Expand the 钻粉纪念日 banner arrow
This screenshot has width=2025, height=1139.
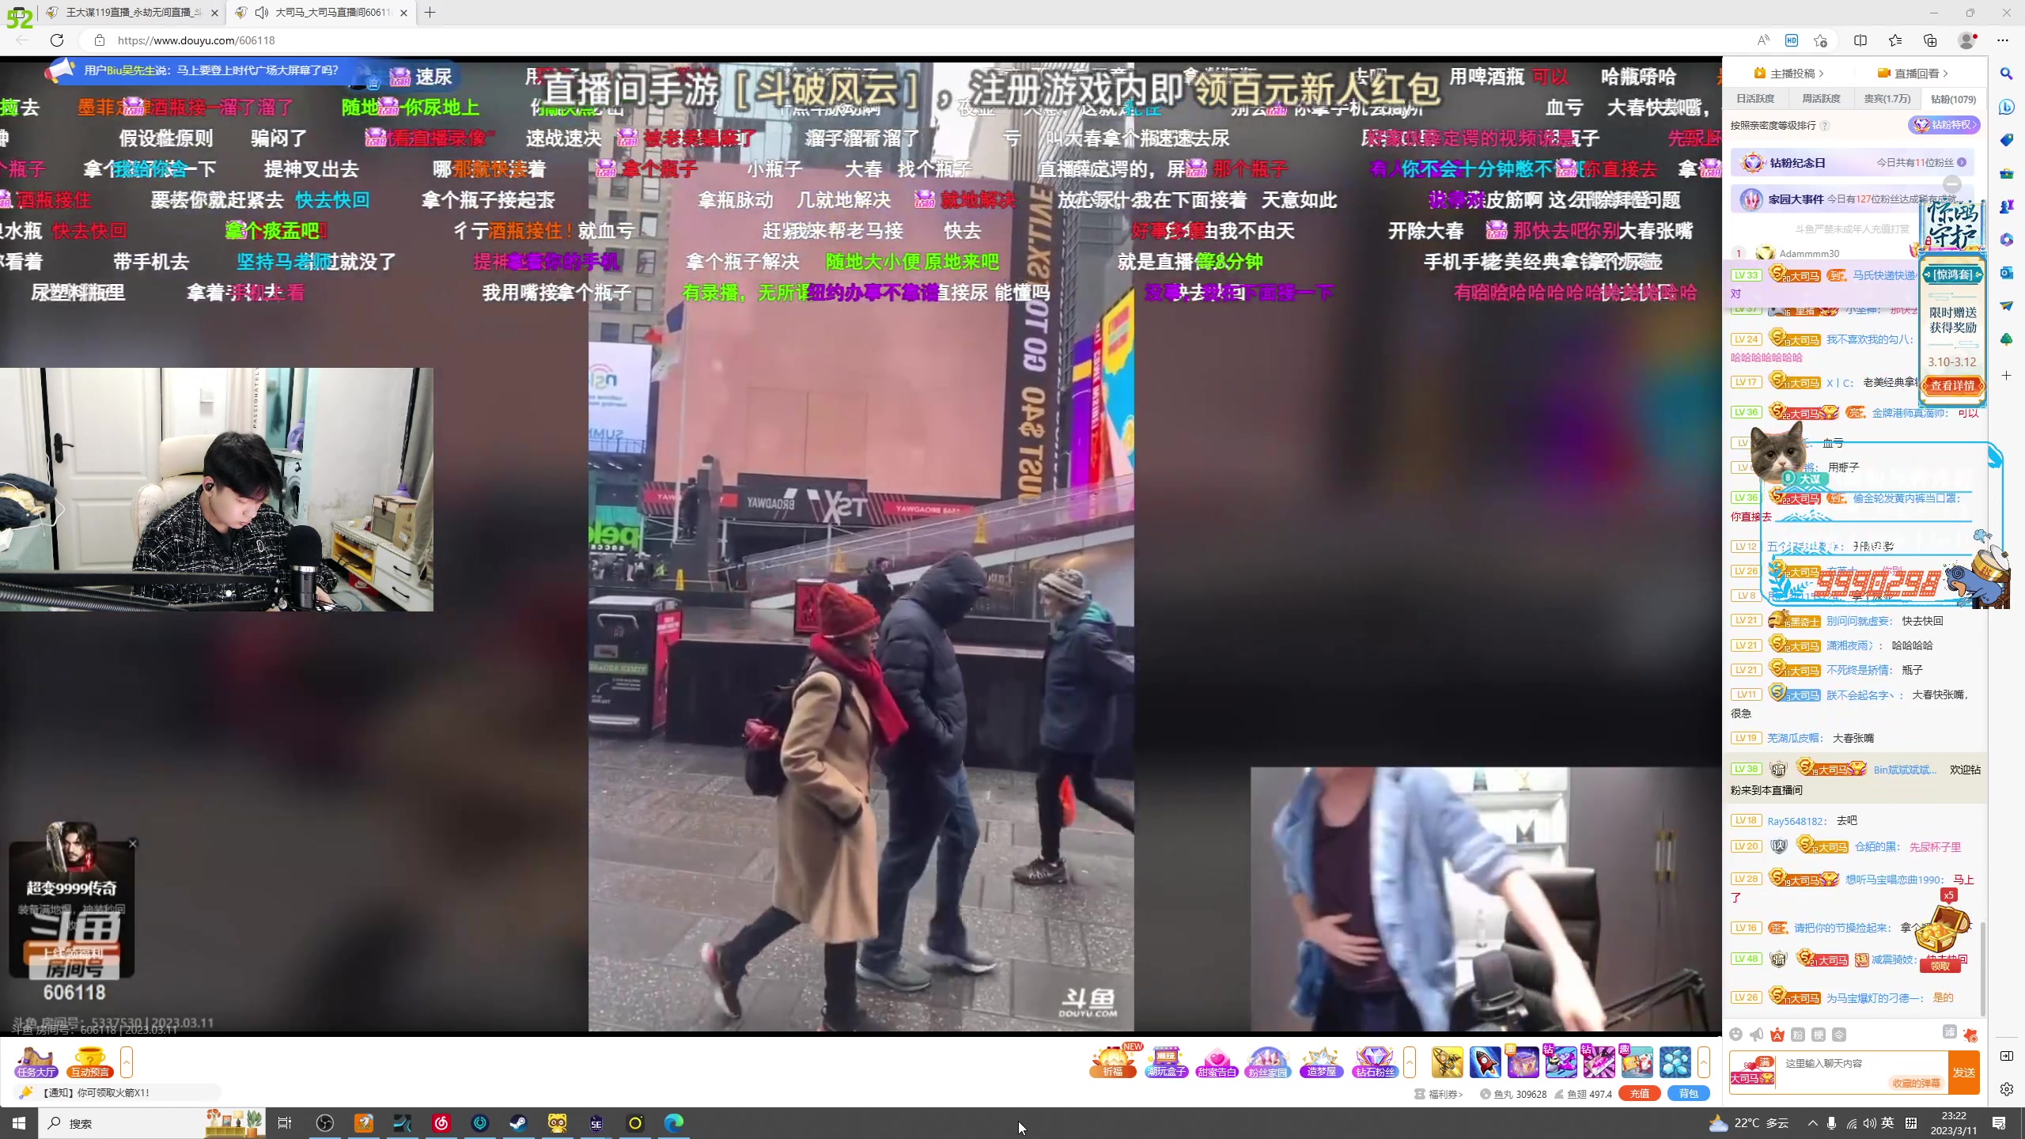[x=1962, y=163]
